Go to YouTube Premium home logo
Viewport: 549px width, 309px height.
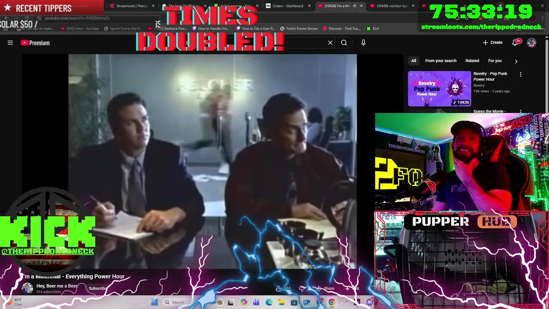tap(35, 42)
